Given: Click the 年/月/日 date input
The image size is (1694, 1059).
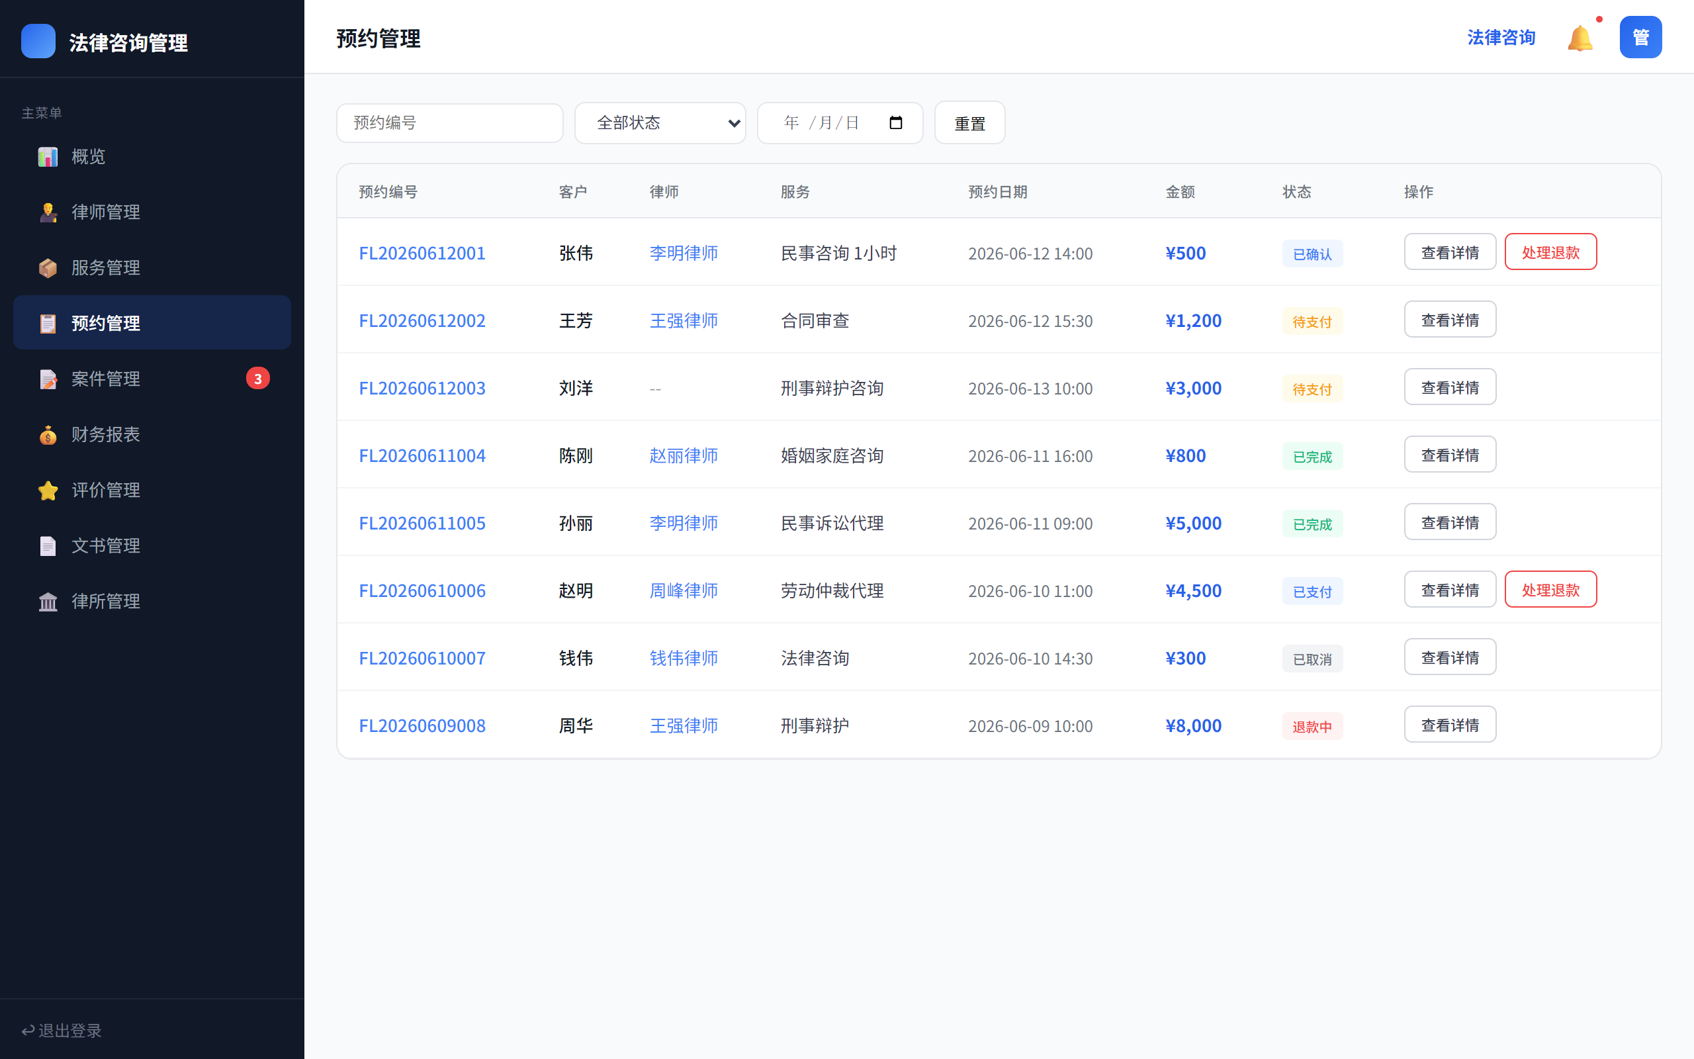Looking at the screenshot, I should click(x=840, y=122).
